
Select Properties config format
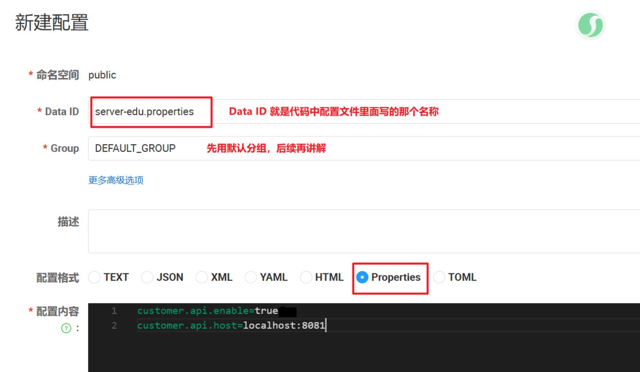point(362,277)
